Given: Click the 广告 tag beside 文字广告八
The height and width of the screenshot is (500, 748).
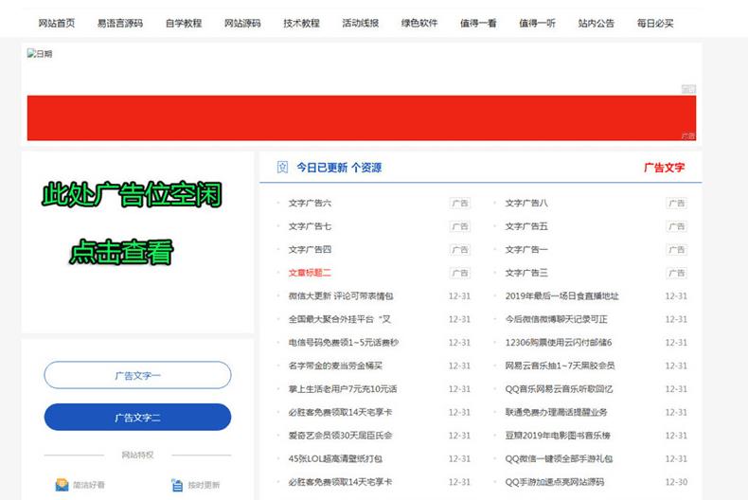Looking at the screenshot, I should 676,204.
